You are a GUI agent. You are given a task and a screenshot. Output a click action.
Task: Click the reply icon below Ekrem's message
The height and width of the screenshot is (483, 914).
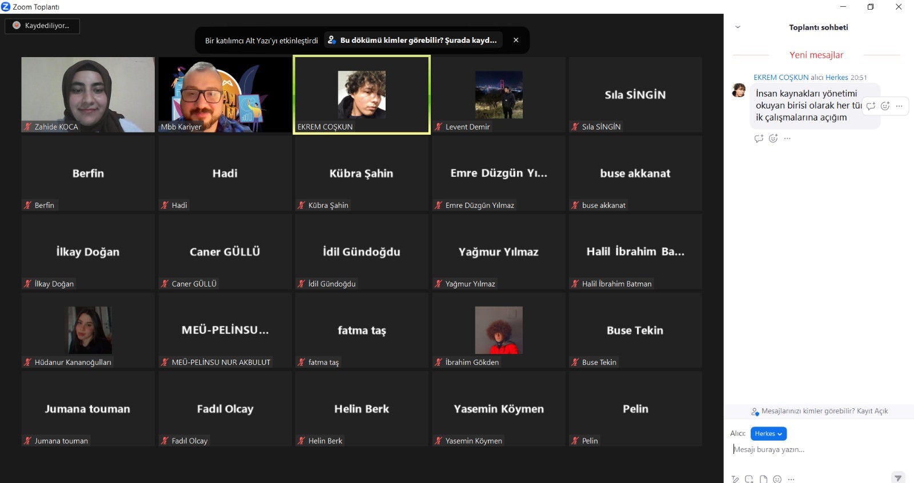click(759, 138)
